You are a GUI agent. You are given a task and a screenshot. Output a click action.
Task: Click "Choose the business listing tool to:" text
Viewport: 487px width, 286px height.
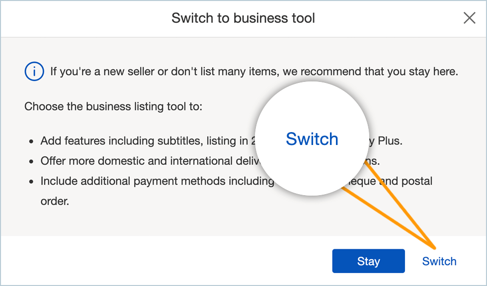pyautogui.click(x=113, y=106)
